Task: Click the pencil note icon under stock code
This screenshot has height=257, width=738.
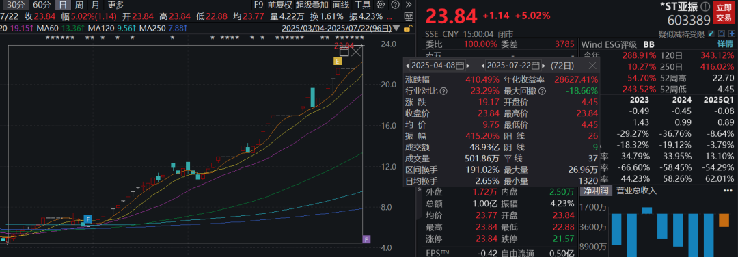Action: click(711, 33)
